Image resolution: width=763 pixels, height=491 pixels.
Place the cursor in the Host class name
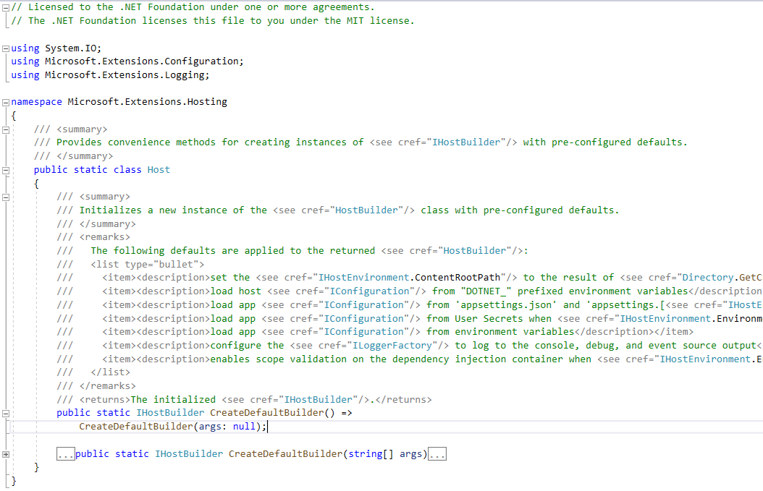point(159,168)
